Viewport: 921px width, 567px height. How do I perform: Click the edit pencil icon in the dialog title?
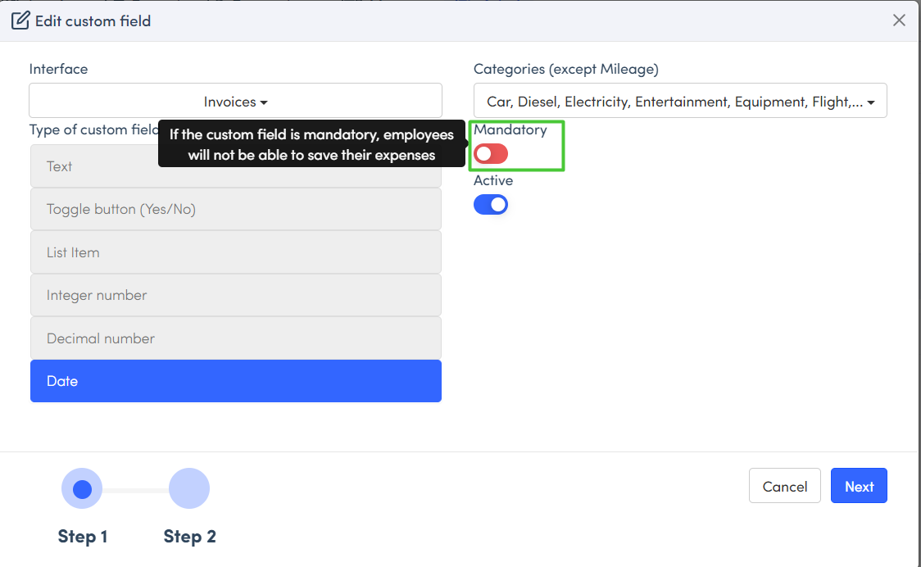tap(20, 20)
